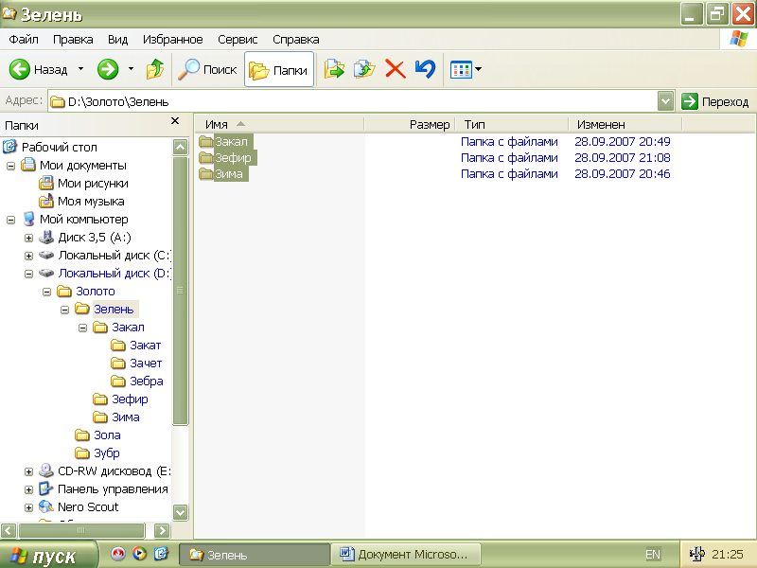Screen dimensions: 757x568
Task: Click the blue Undo arrow icon
Action: tap(425, 69)
